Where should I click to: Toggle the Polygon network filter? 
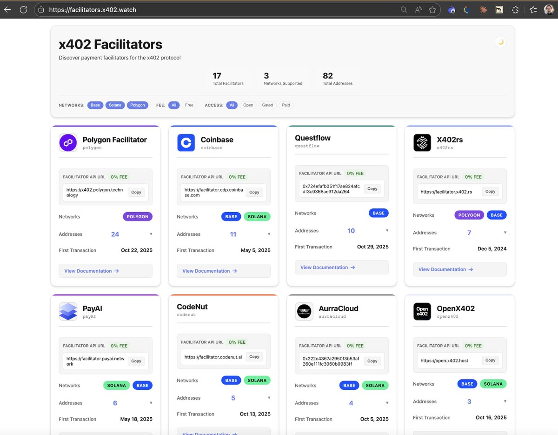pyautogui.click(x=138, y=105)
